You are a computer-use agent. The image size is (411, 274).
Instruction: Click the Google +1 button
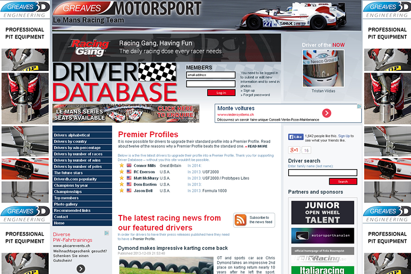tap(294, 150)
